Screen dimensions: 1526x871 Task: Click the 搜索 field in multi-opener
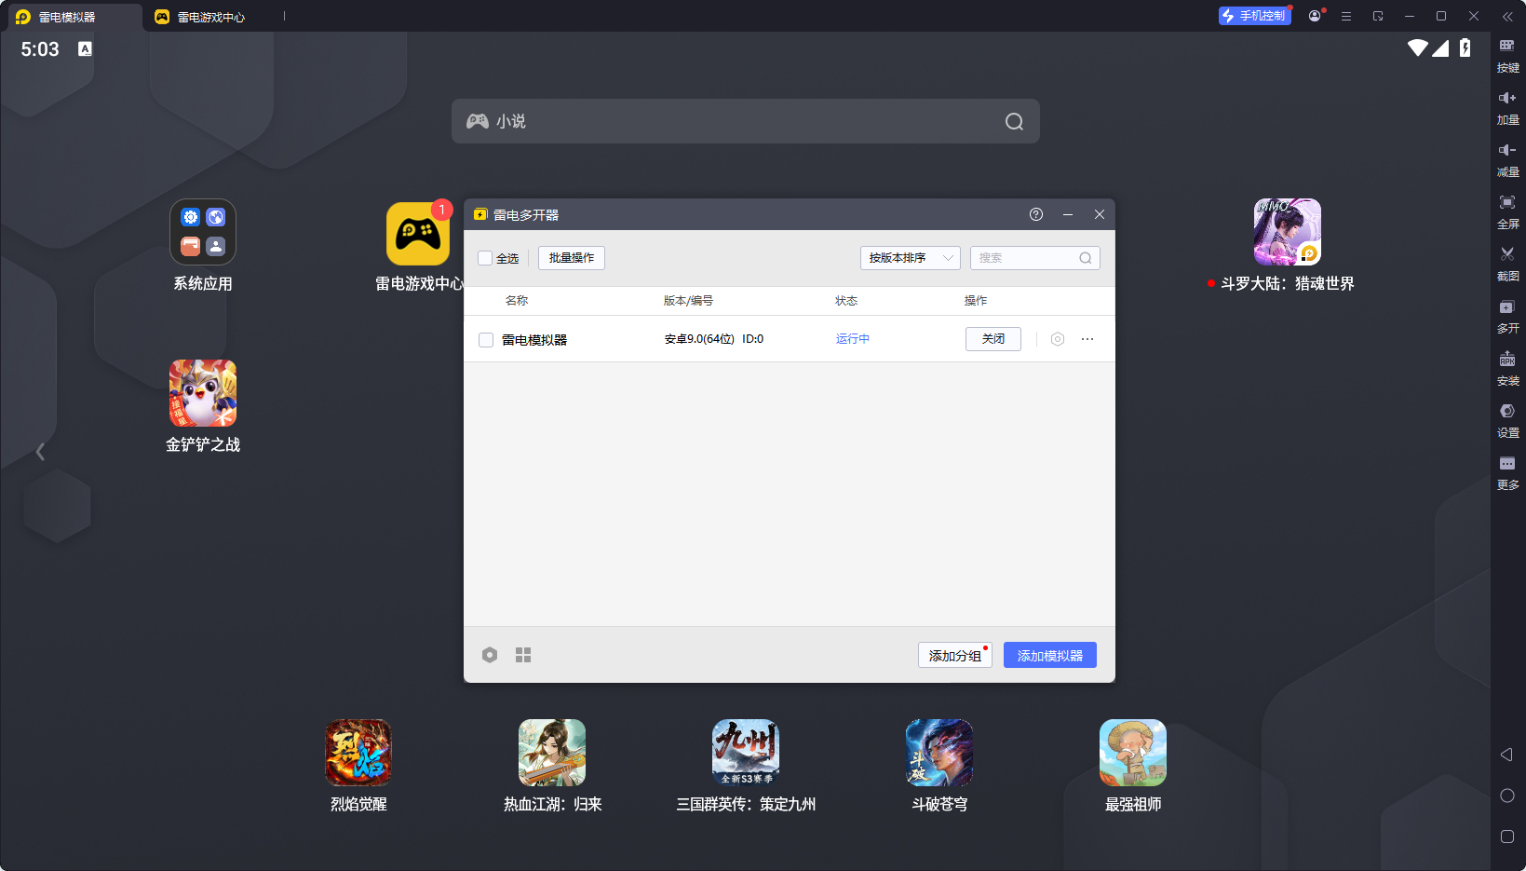tap(1026, 258)
